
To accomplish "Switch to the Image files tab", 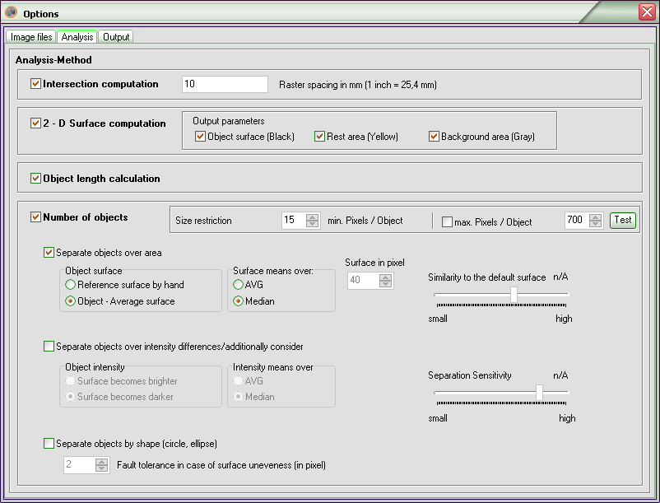I will click(31, 37).
